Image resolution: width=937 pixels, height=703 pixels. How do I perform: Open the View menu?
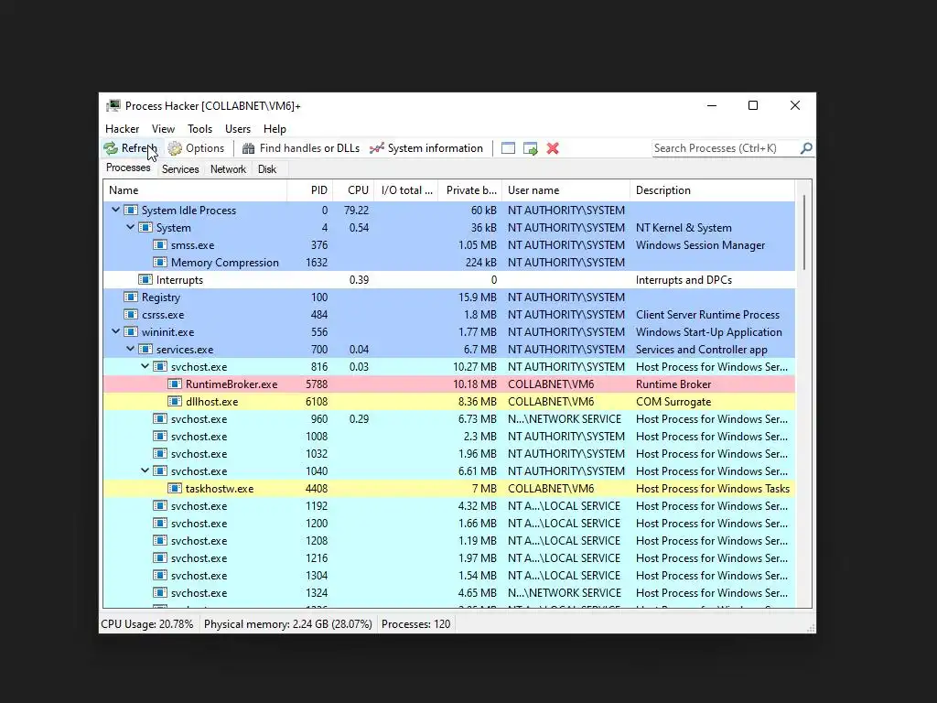pos(163,128)
